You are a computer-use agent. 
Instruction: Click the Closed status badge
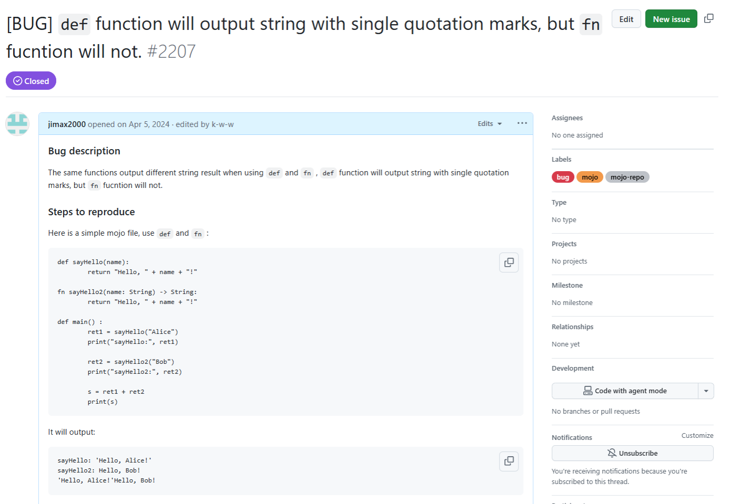[31, 81]
